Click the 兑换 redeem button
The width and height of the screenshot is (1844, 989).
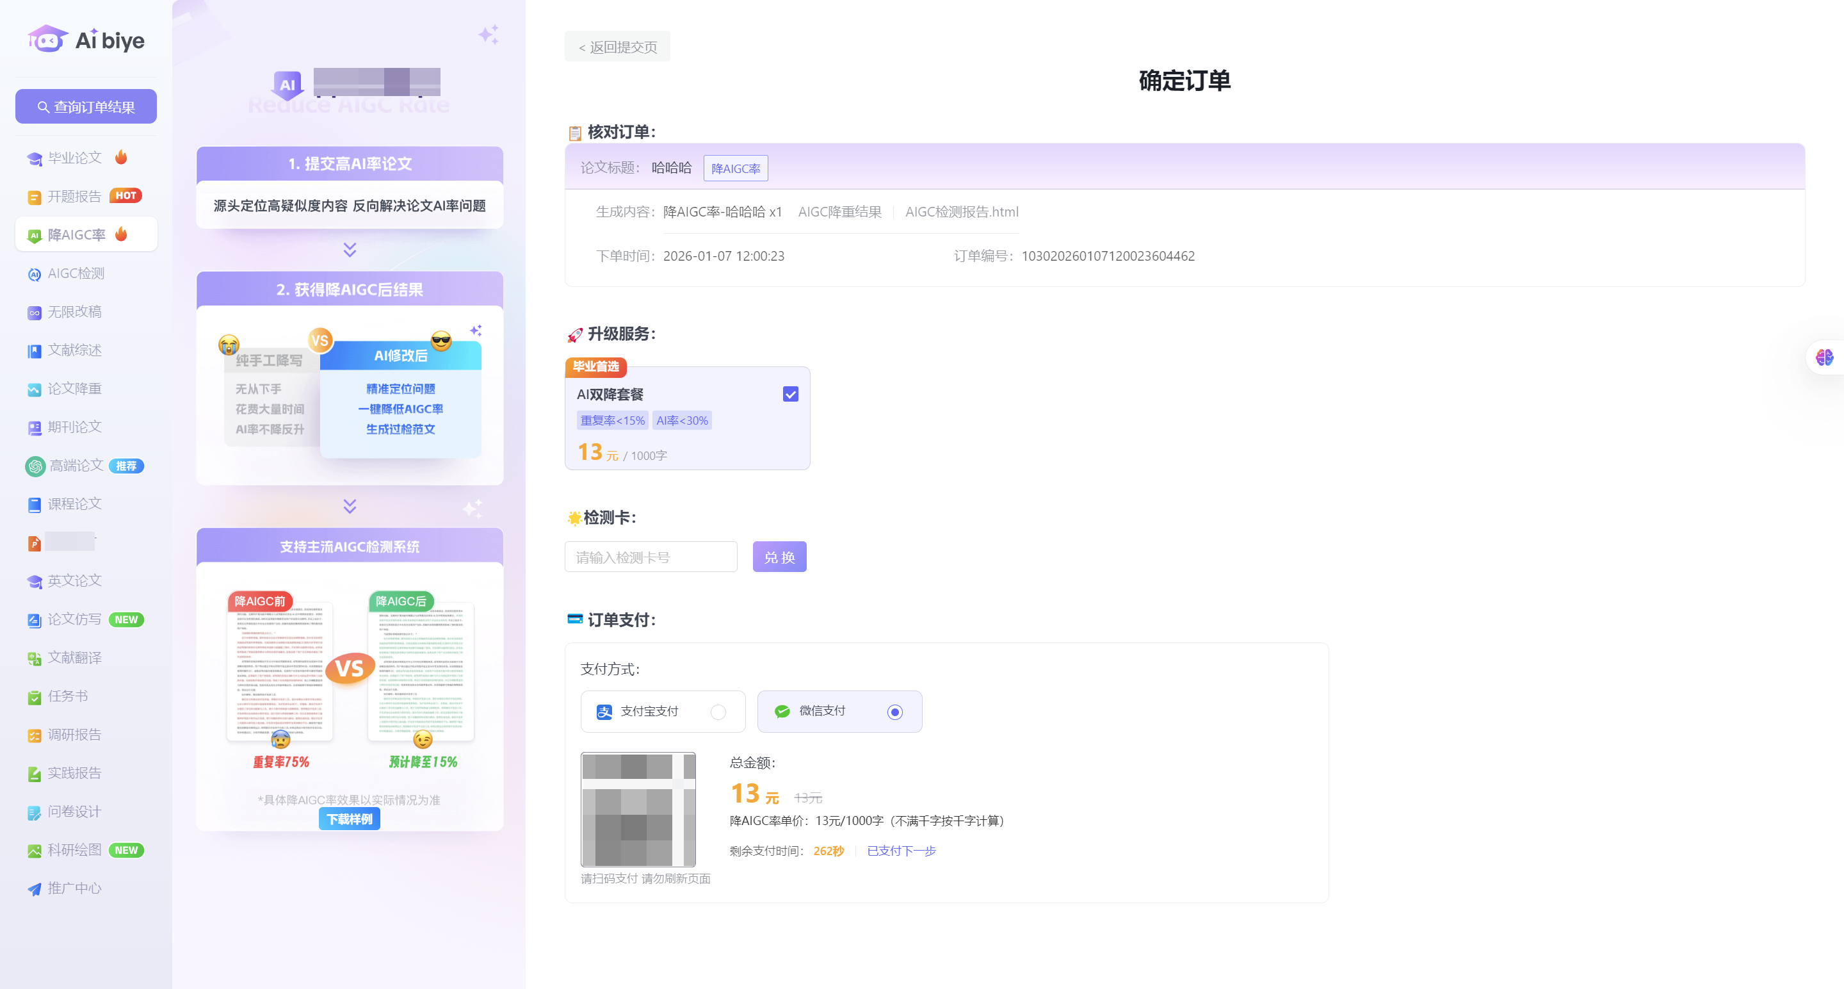pos(779,557)
